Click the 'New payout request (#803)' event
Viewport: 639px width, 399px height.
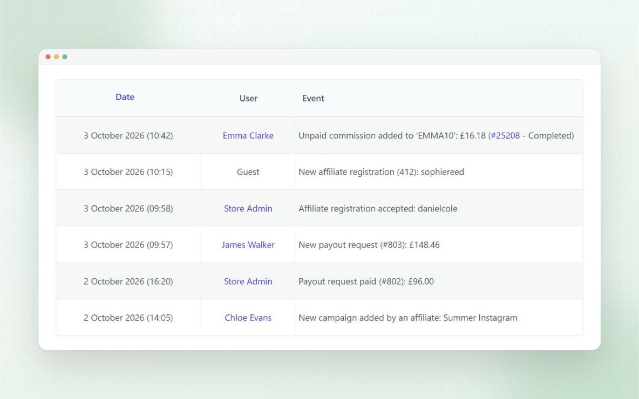pos(369,245)
